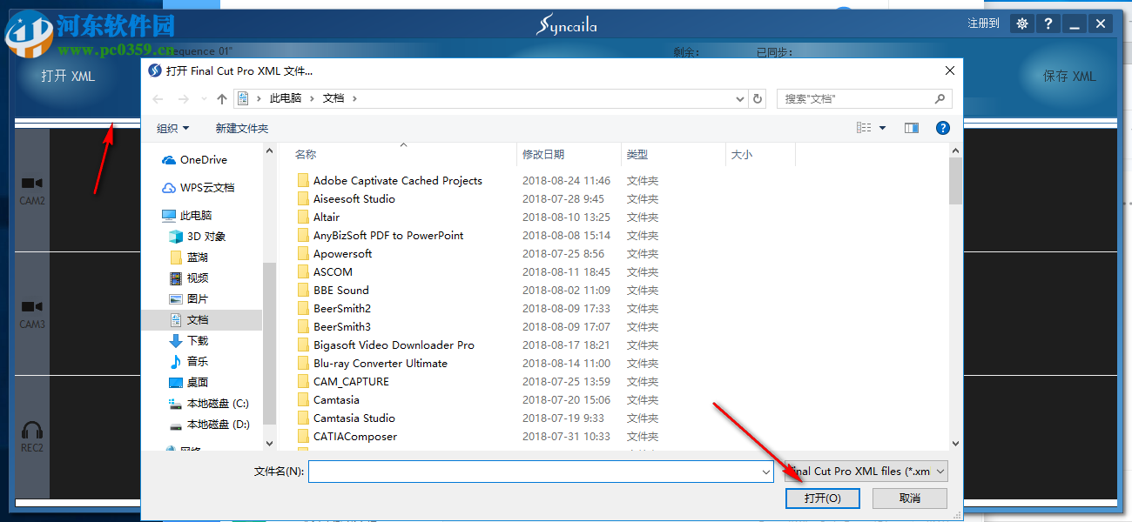1132x522 pixels.
Task: Select CAM_CAPTURE folder icon
Action: click(303, 382)
